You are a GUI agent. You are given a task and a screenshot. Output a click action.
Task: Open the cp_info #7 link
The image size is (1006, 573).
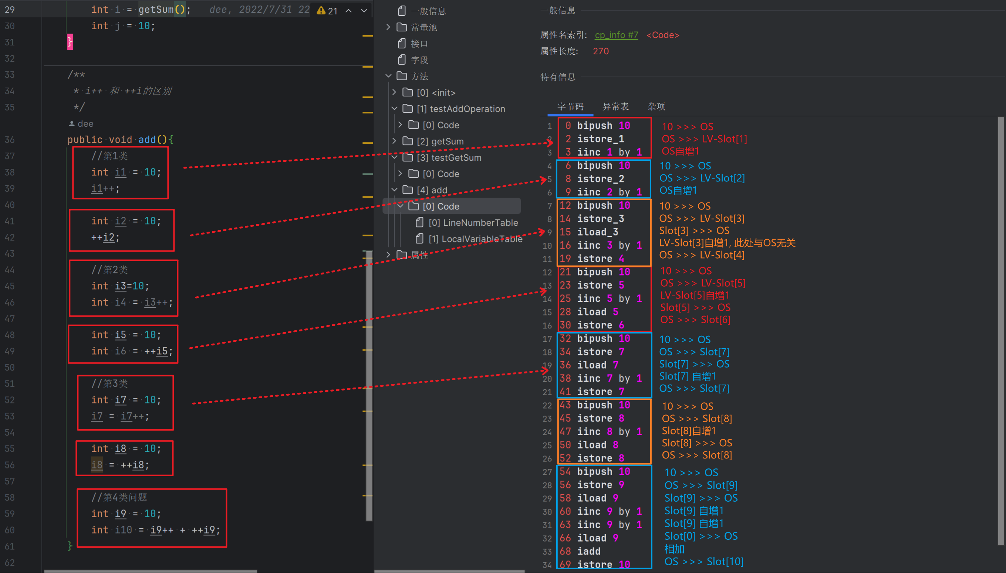tap(616, 35)
